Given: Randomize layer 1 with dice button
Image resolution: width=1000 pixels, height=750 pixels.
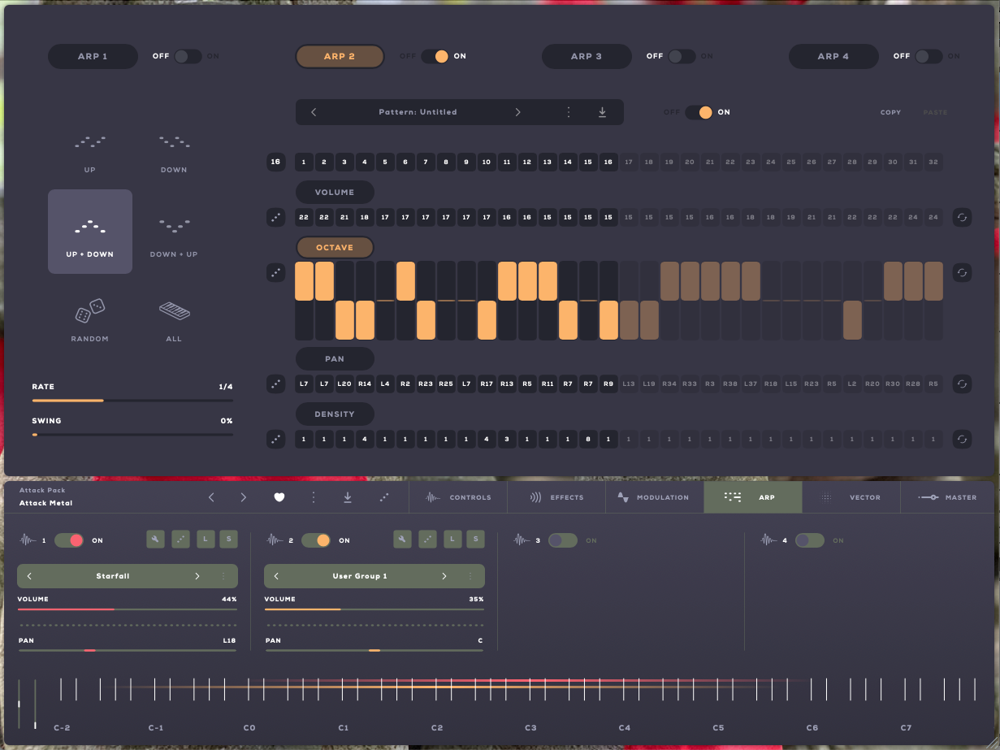Looking at the screenshot, I should click(x=181, y=539).
